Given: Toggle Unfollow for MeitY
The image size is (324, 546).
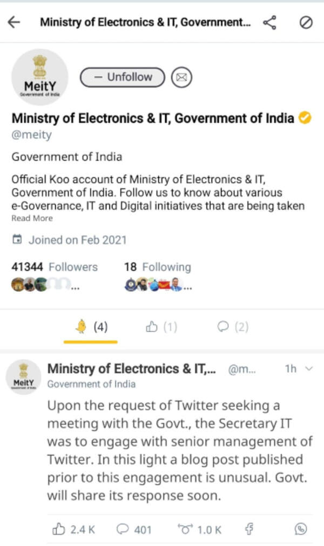Looking at the screenshot, I should 122,77.
